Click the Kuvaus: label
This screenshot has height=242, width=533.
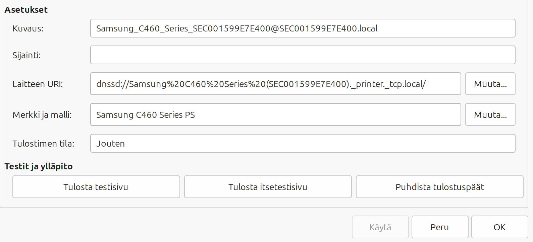[28, 28]
